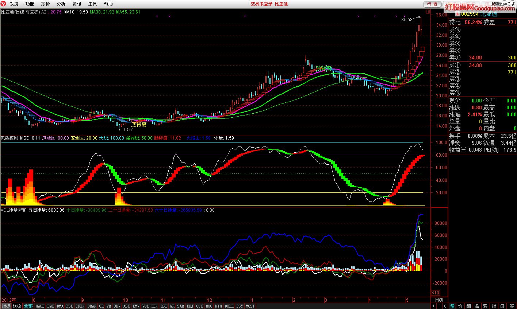The width and height of the screenshot is (517, 309).
Task: Click the 涨幅 2.41% value
Action: point(475,114)
